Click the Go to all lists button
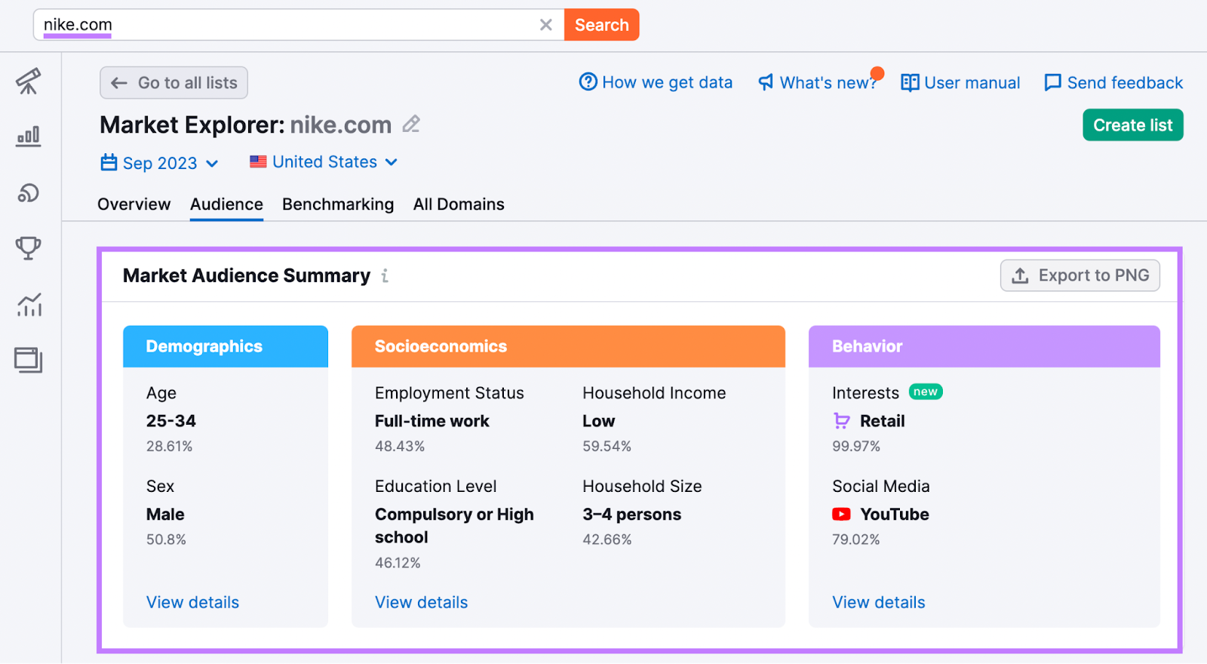Image resolution: width=1207 pixels, height=664 pixels. pyautogui.click(x=174, y=83)
